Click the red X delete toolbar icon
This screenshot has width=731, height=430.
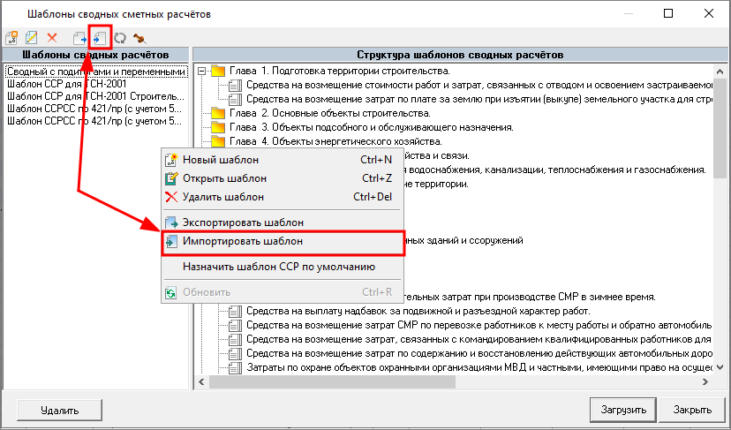click(52, 38)
